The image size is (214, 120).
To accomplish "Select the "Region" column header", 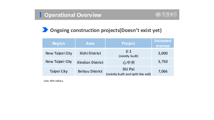I will coord(59,43).
